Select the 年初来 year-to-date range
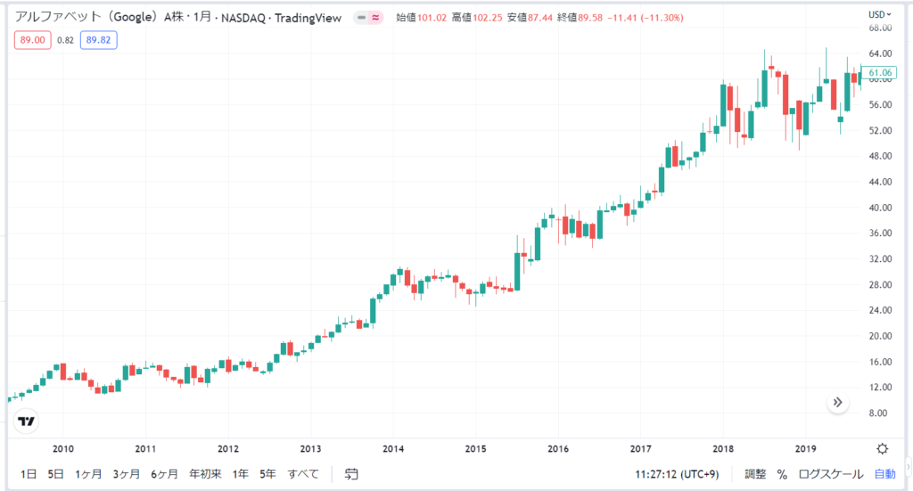 206,474
